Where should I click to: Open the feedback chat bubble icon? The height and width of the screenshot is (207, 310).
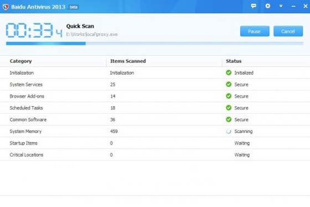click(x=254, y=6)
